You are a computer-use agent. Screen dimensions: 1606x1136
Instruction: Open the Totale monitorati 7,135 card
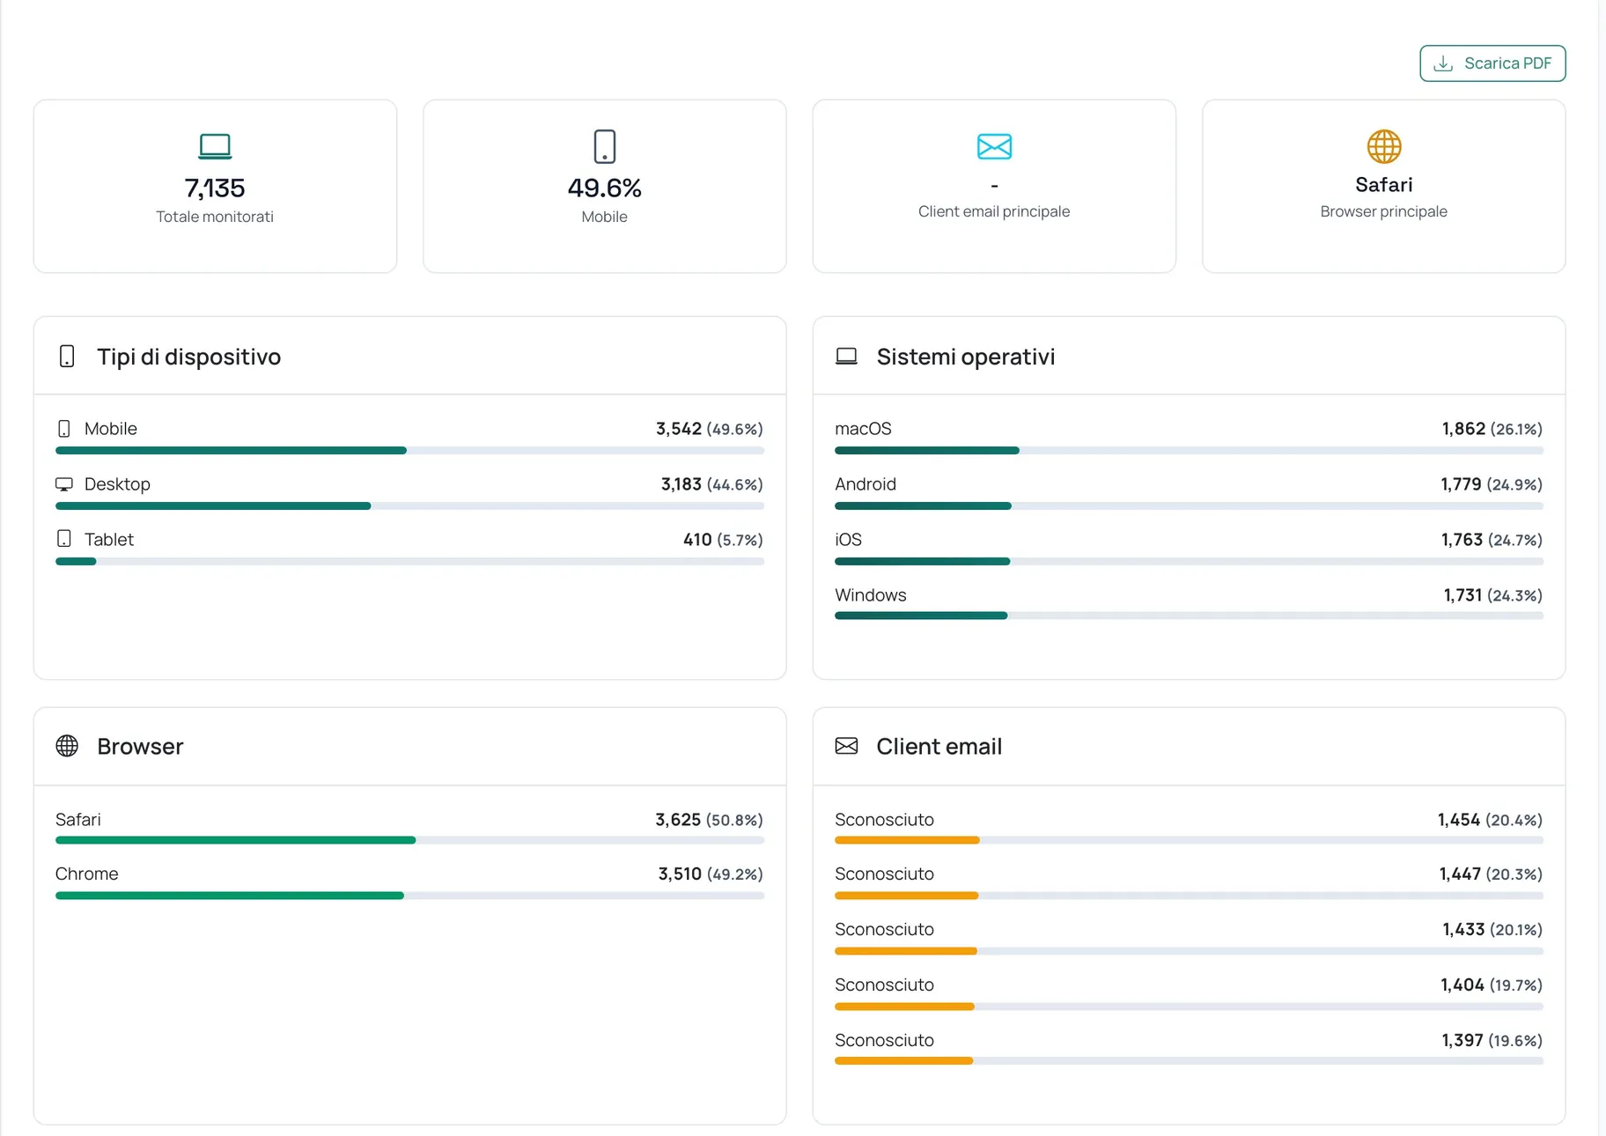click(x=215, y=186)
